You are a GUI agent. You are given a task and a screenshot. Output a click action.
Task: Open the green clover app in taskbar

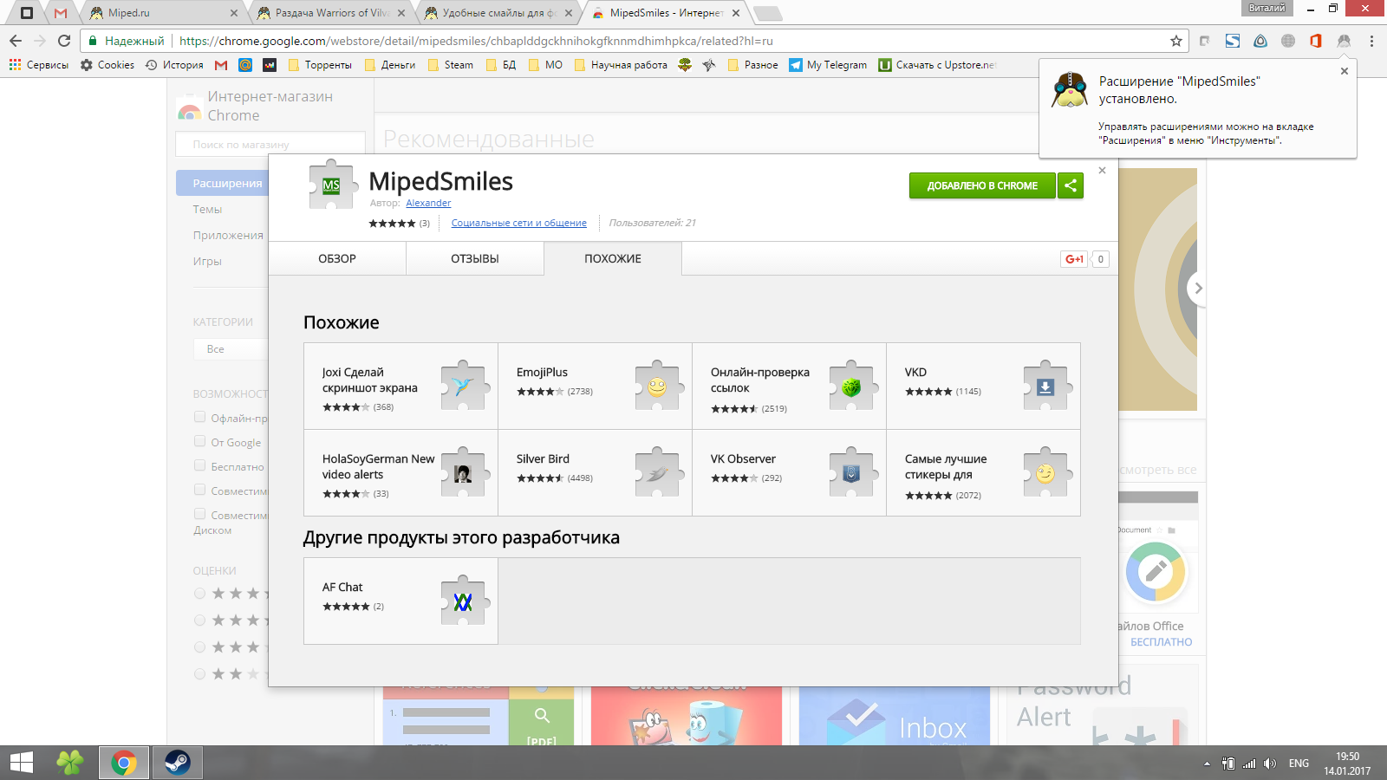[x=70, y=763]
